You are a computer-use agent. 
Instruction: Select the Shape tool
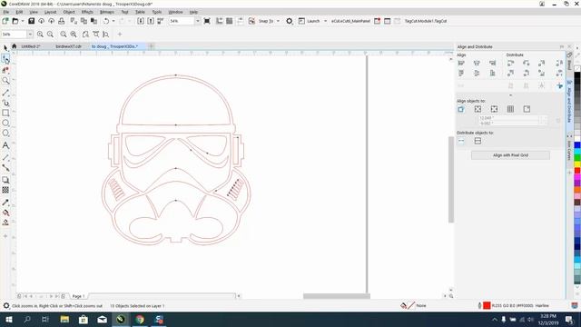pos(5,59)
